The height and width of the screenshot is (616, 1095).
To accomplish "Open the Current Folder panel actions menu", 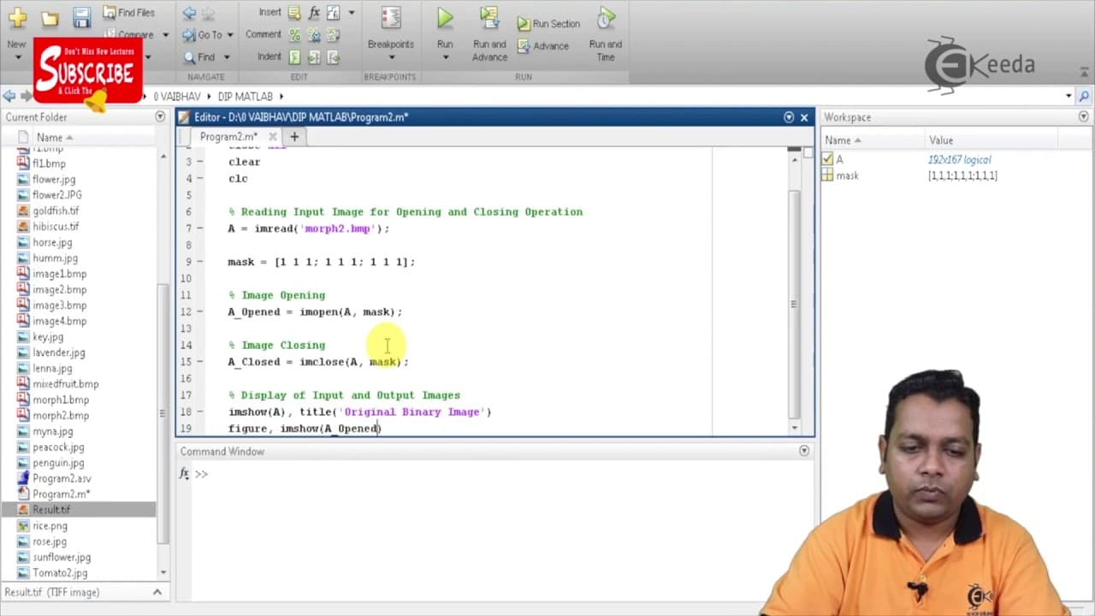I will click(160, 116).
